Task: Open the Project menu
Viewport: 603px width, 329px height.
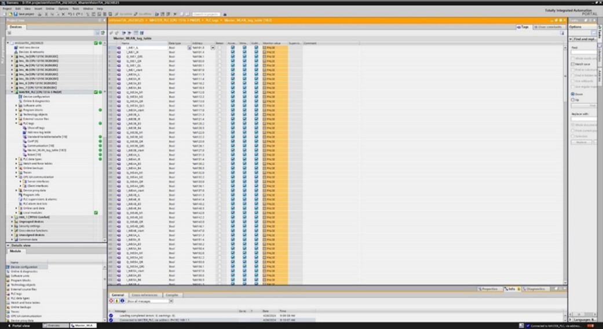Action: click(7, 9)
